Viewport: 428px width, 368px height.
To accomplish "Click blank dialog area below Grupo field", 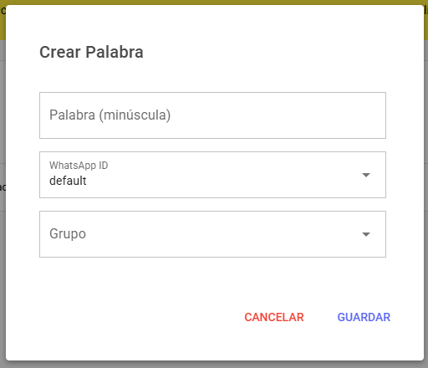I will pyautogui.click(x=212, y=279).
